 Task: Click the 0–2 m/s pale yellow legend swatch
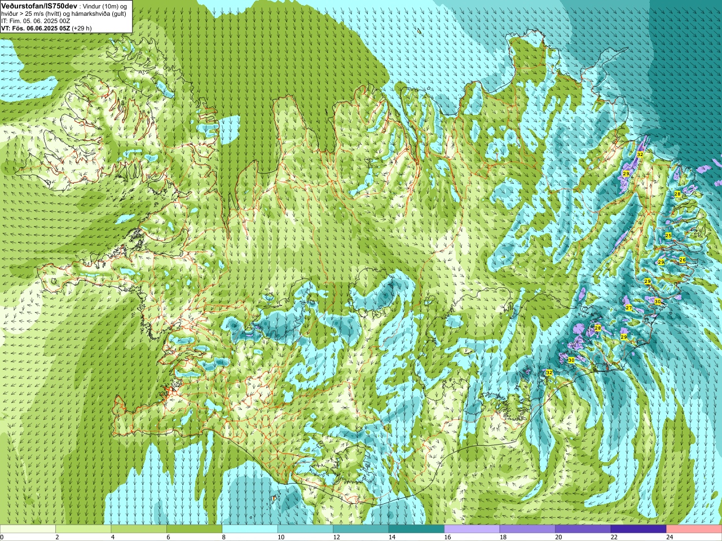tap(28, 529)
